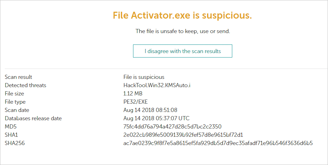Screen dimensions: 328x165
Task: Click the PE32/EXE file type value
Action: point(135,102)
